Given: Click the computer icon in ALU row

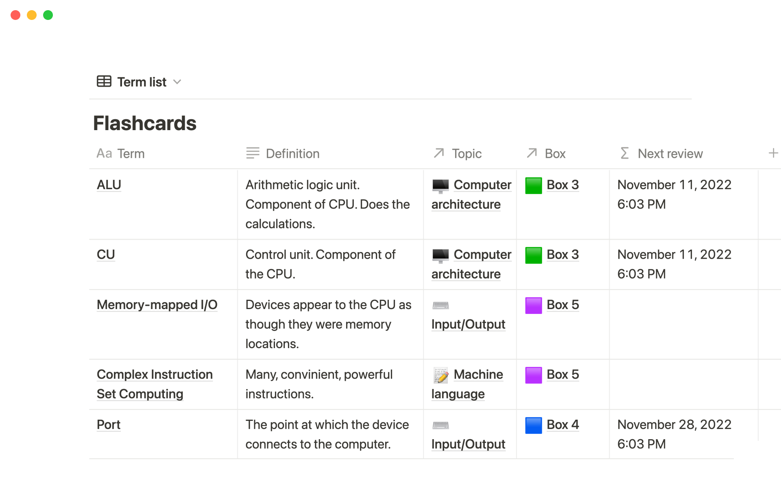Looking at the screenshot, I should pyautogui.click(x=441, y=185).
